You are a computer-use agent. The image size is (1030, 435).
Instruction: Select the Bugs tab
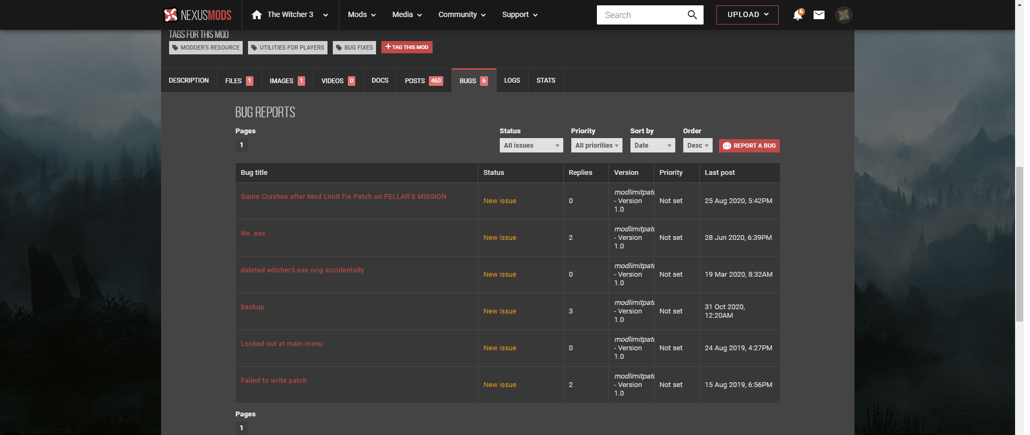[474, 80]
